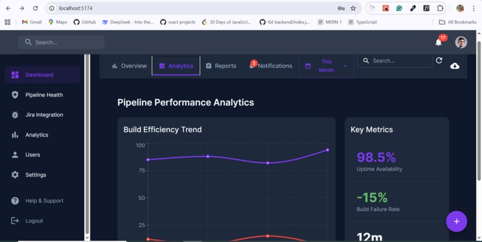Click the page vertical scrollbar
Screen dimensions: 482x242
(479, 111)
